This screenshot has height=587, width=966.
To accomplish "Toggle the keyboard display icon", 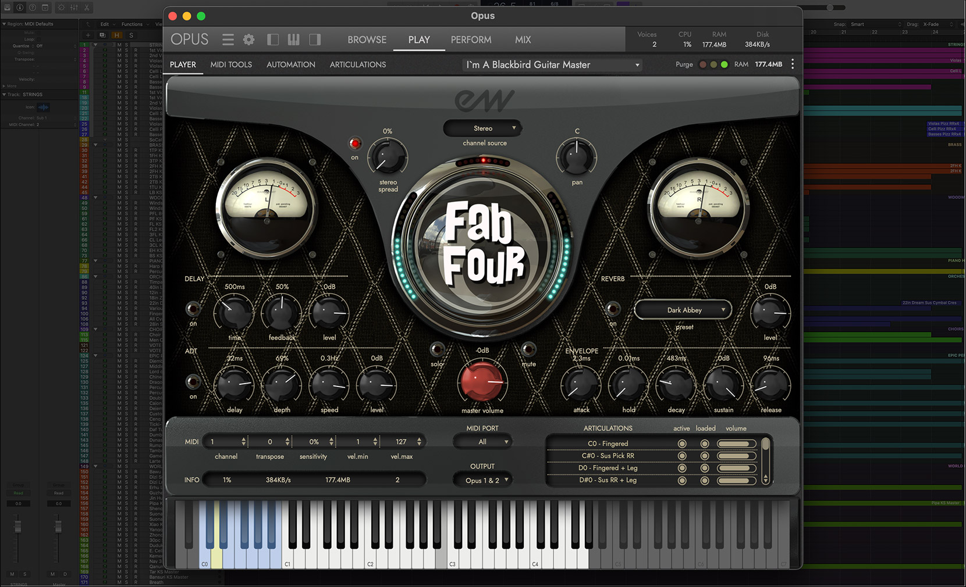I will 293,40.
